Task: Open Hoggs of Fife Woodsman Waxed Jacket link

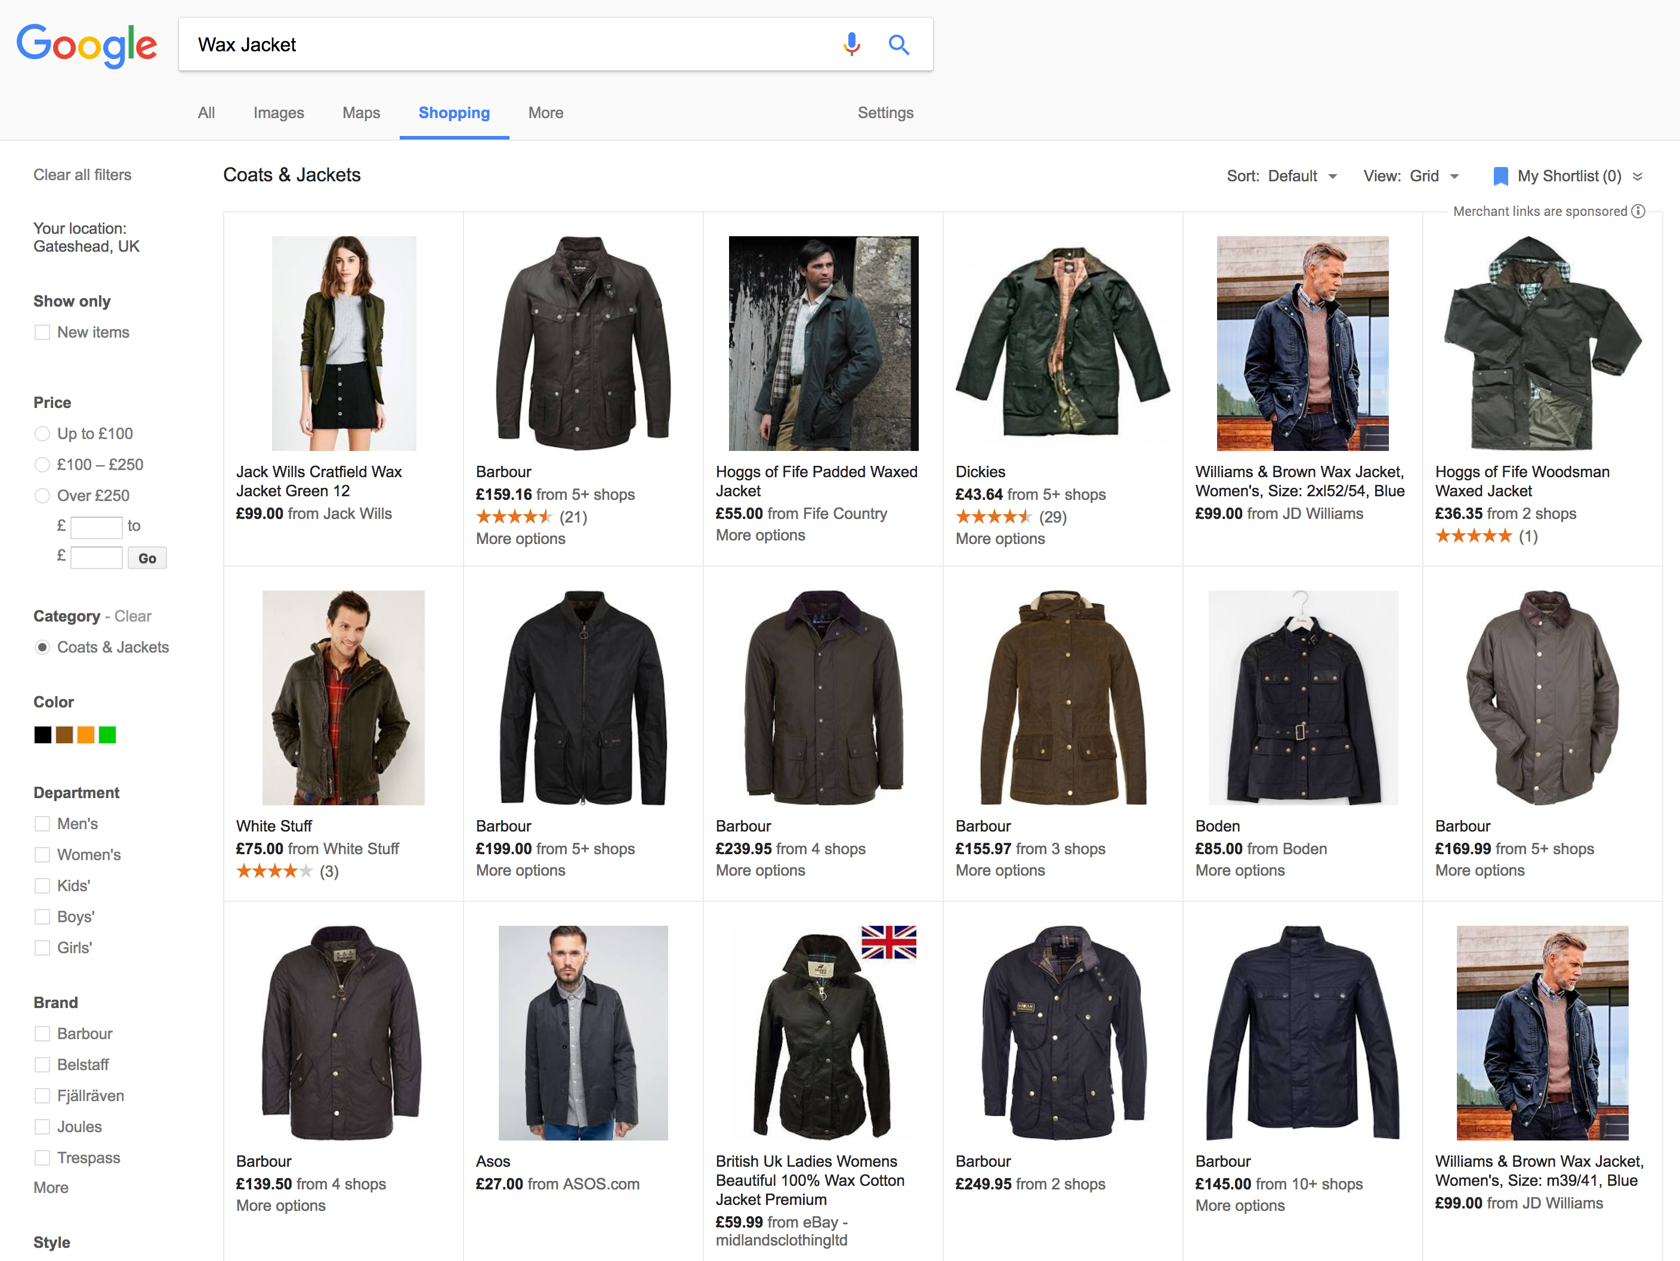Action: (1522, 481)
